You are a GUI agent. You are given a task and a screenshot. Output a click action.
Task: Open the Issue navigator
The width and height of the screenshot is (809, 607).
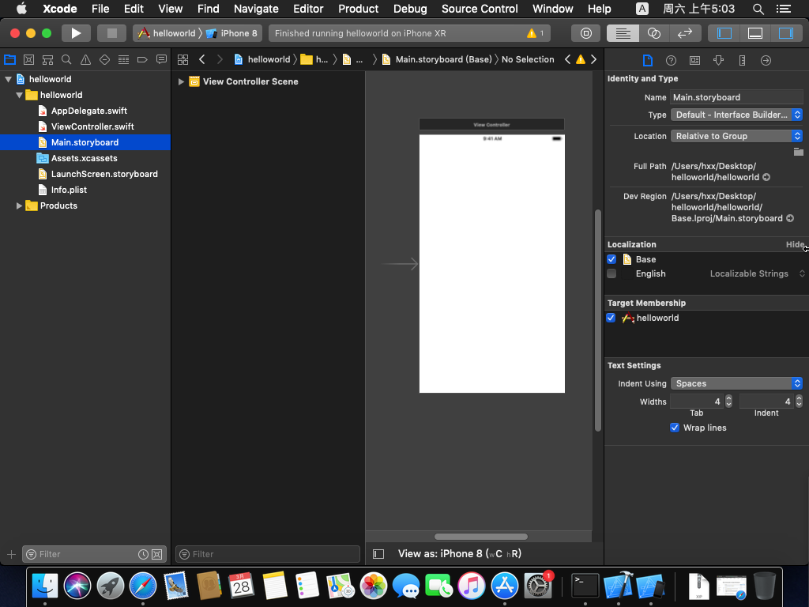[x=85, y=59]
